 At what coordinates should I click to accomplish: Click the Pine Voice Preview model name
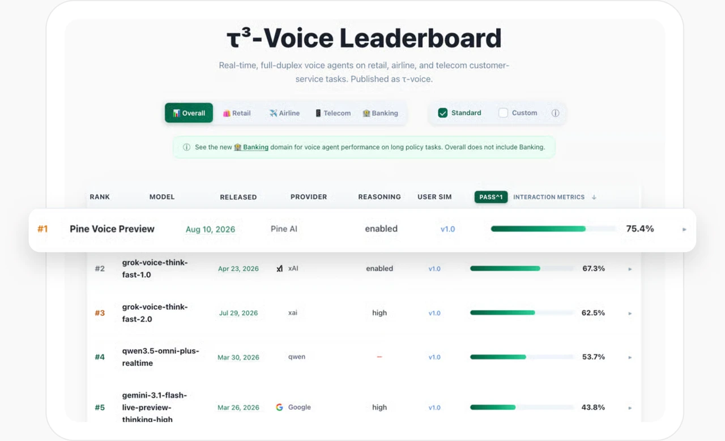112,229
